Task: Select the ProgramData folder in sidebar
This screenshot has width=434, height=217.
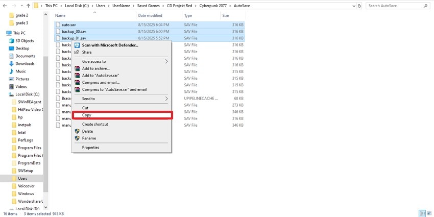Action: [29, 163]
